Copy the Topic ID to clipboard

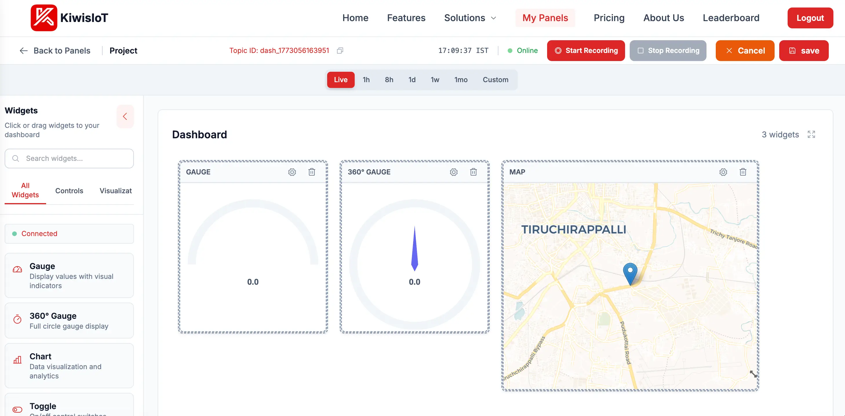click(340, 50)
